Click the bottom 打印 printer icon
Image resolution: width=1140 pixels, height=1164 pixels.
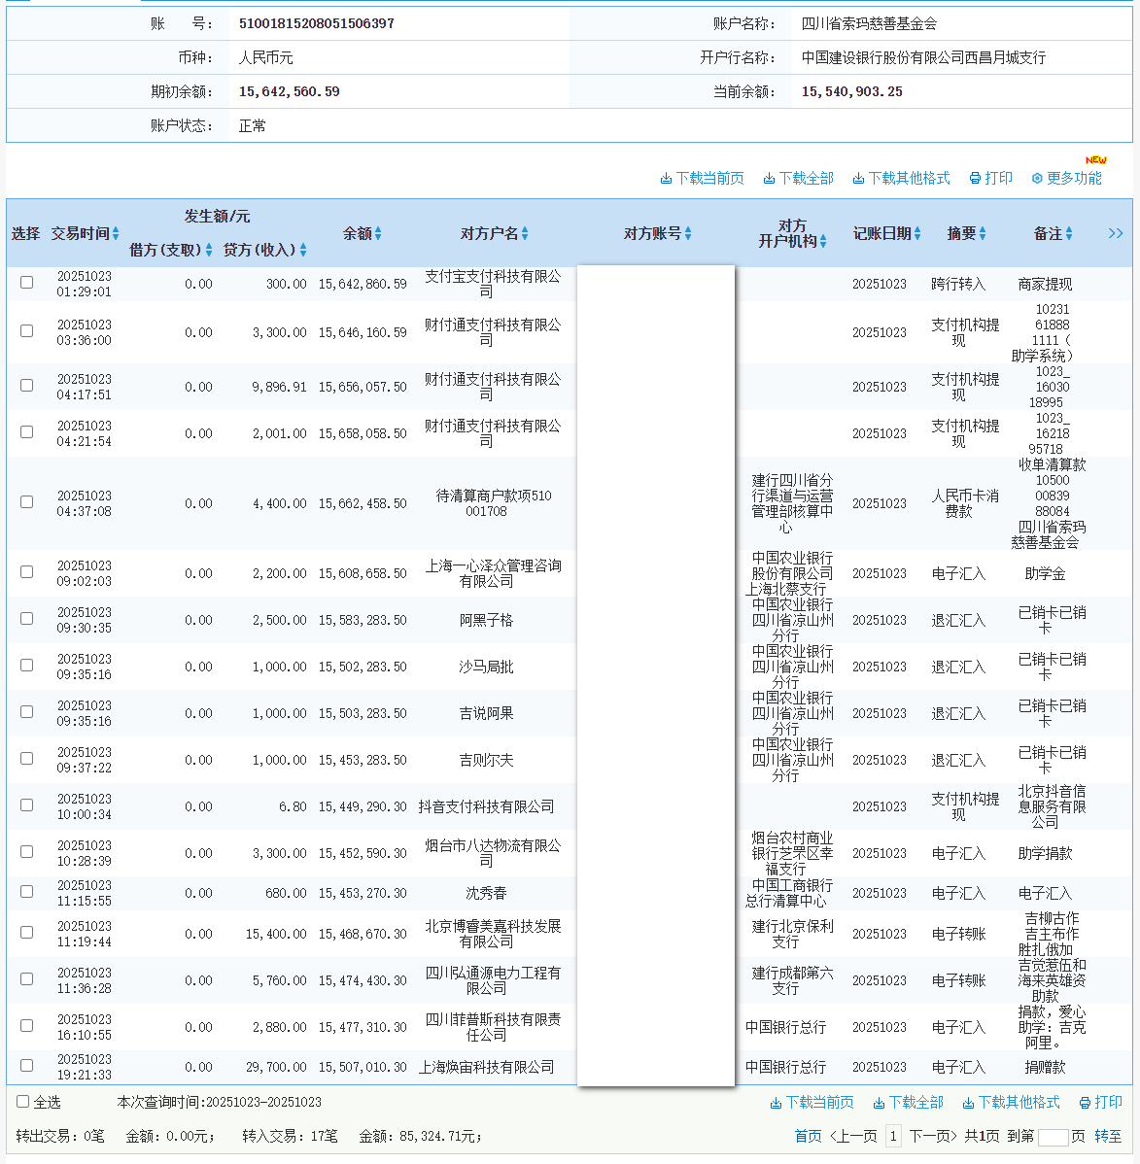pos(1085,1103)
